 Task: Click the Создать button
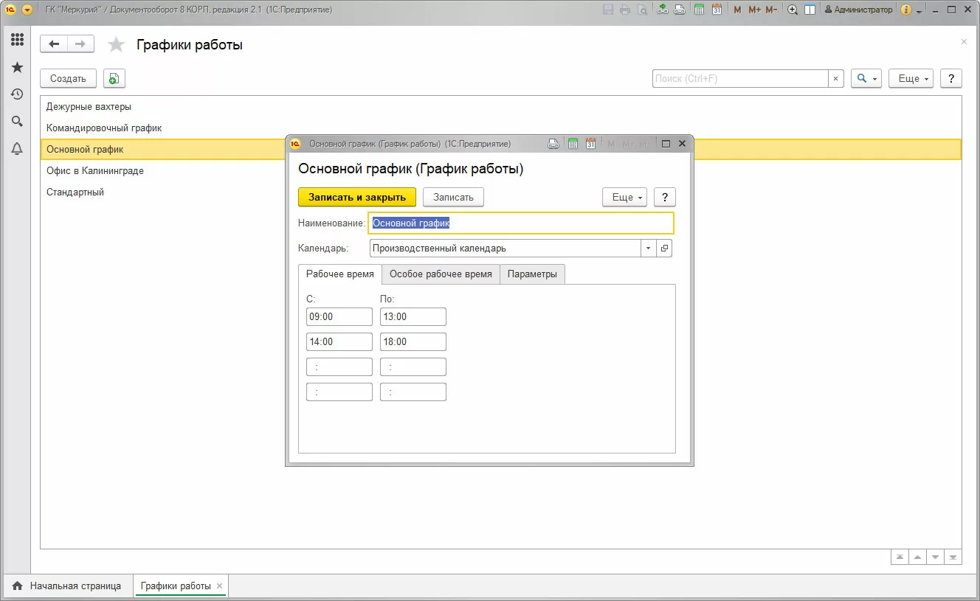point(68,79)
